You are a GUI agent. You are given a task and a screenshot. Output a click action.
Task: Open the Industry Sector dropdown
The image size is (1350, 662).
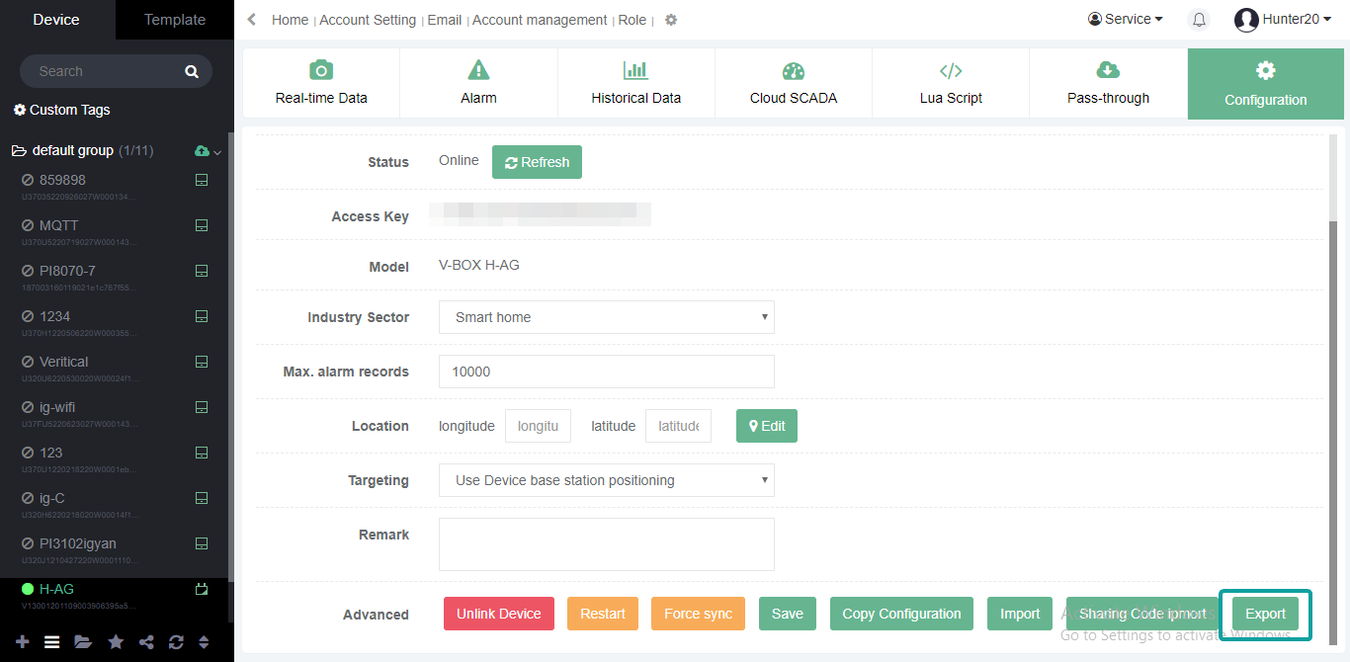click(606, 317)
